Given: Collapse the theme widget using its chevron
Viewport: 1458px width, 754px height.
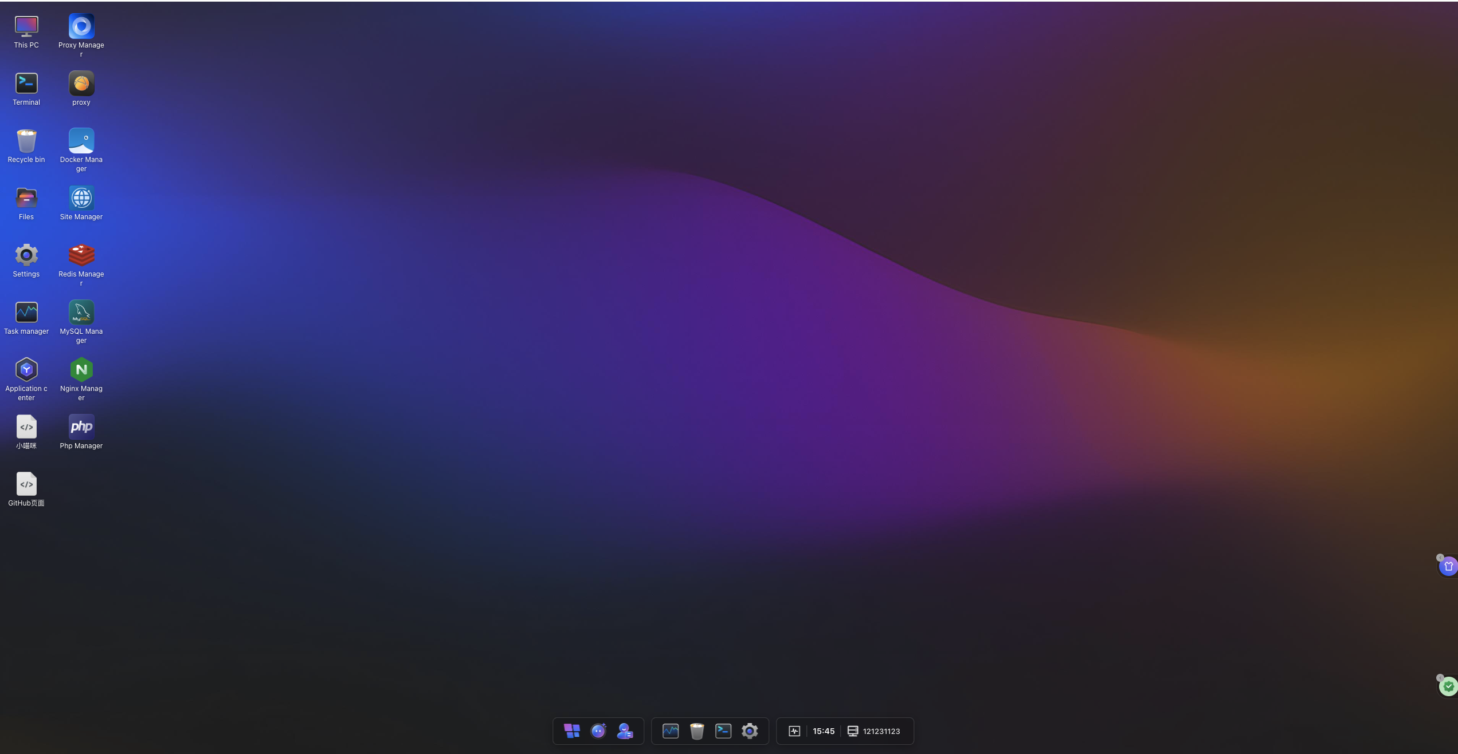Looking at the screenshot, I should 1440,557.
